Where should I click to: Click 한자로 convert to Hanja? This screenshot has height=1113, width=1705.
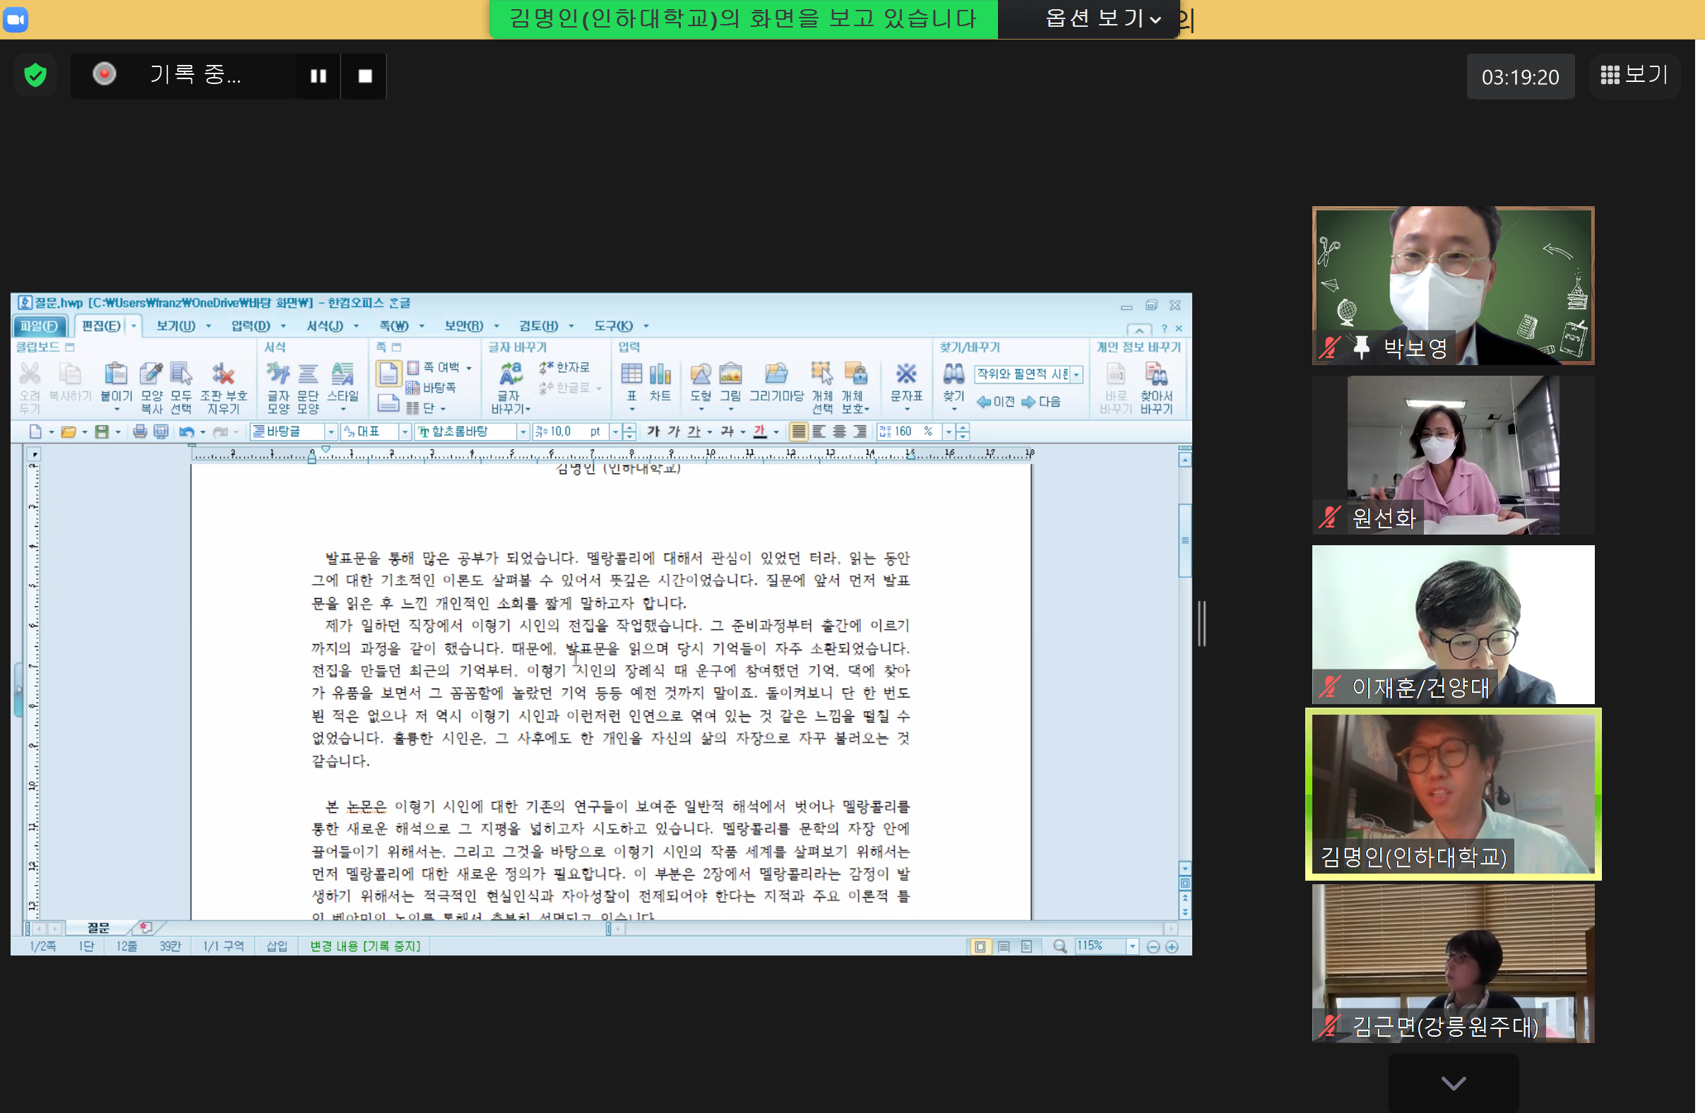click(564, 367)
